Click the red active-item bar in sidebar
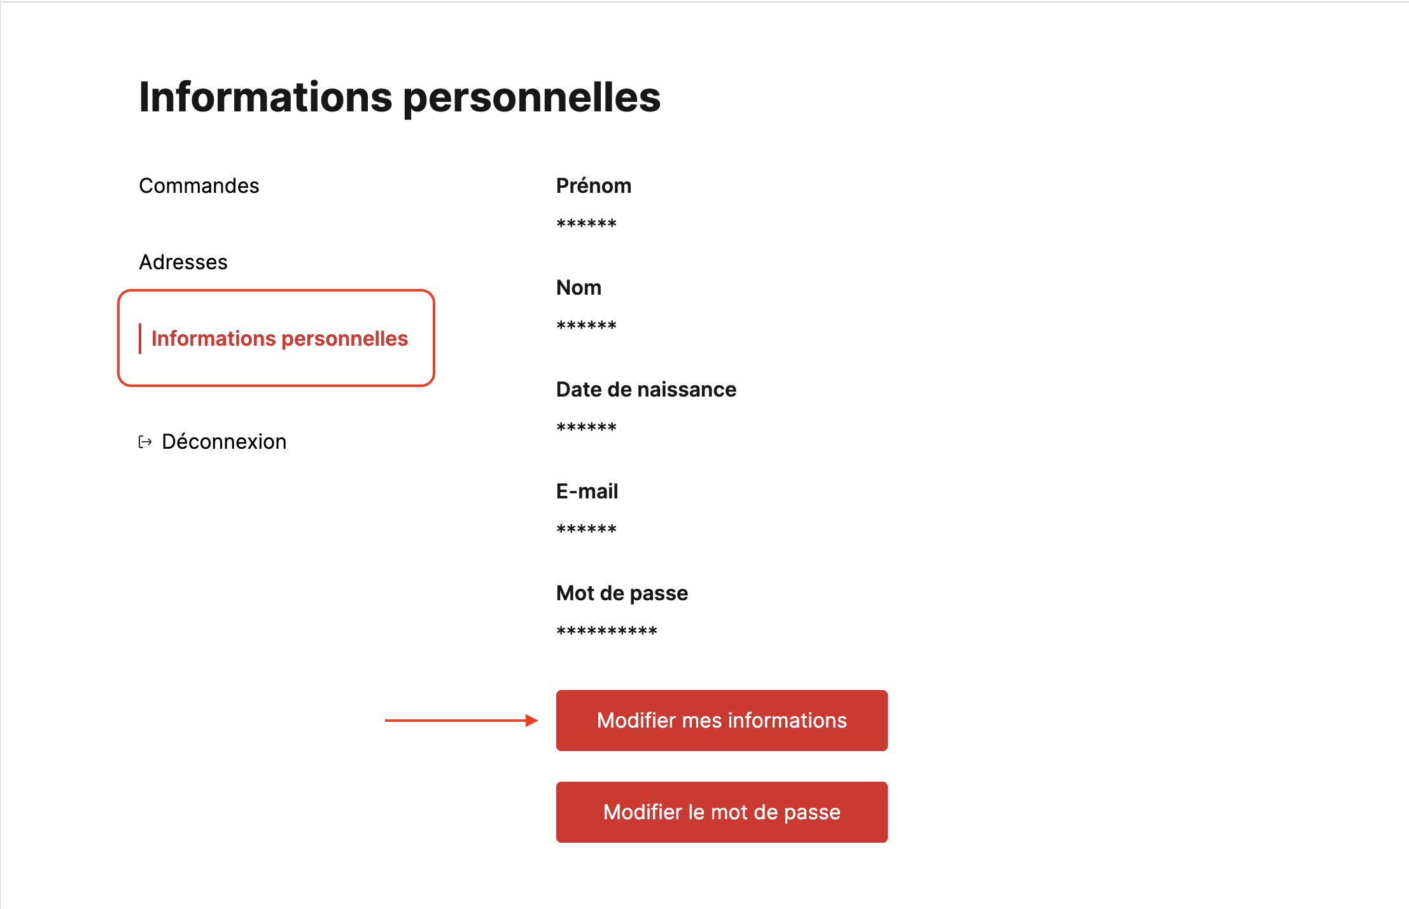Viewport: 1409px width, 909px height. pos(140,339)
